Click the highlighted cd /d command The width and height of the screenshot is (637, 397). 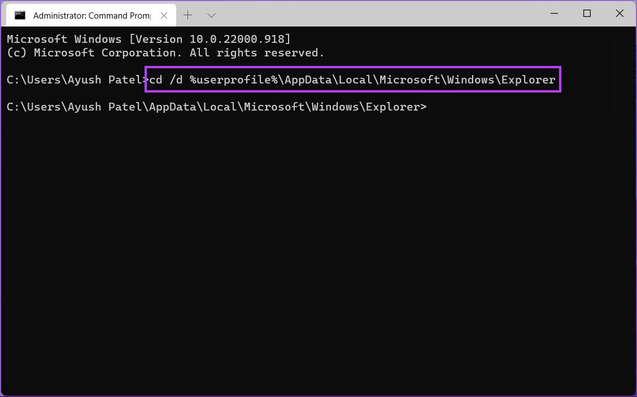[x=352, y=80]
